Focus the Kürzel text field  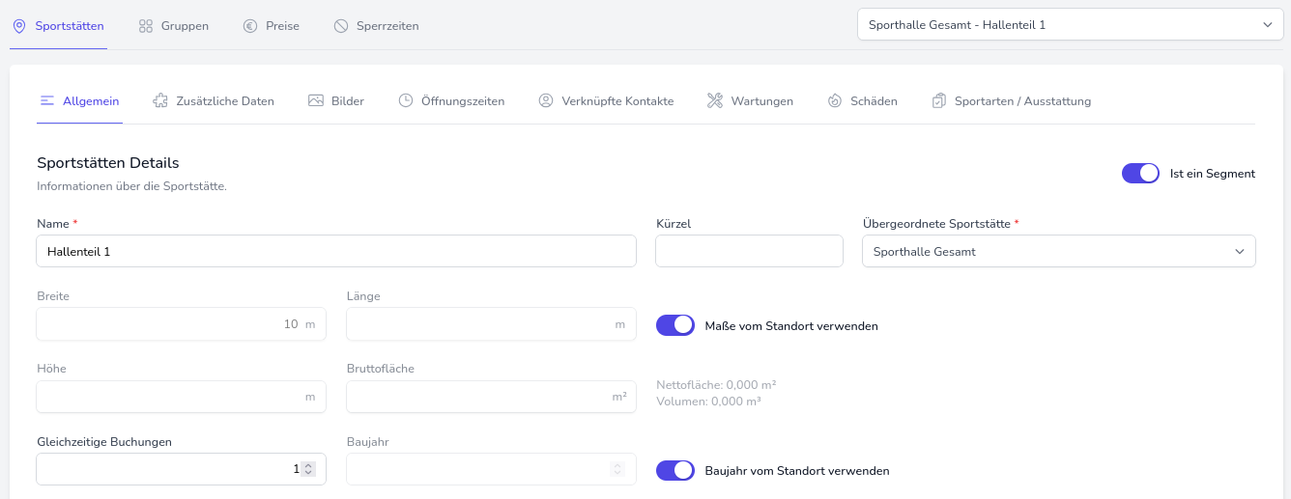(749, 252)
